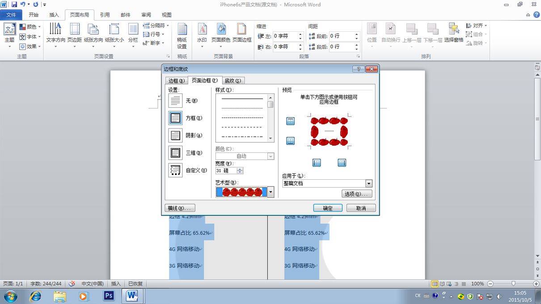
Task: Click the 确定 OK button
Action: 328,208
